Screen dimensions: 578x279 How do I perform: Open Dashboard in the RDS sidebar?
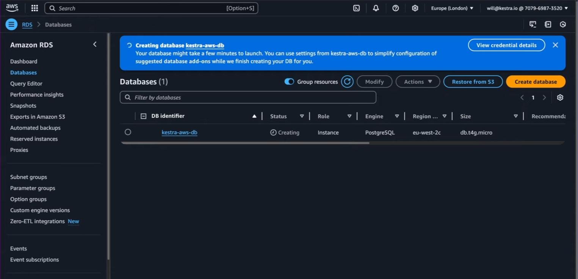click(23, 61)
